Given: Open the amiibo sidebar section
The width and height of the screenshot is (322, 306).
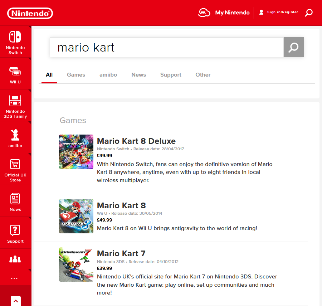Looking at the screenshot, I should (15, 138).
